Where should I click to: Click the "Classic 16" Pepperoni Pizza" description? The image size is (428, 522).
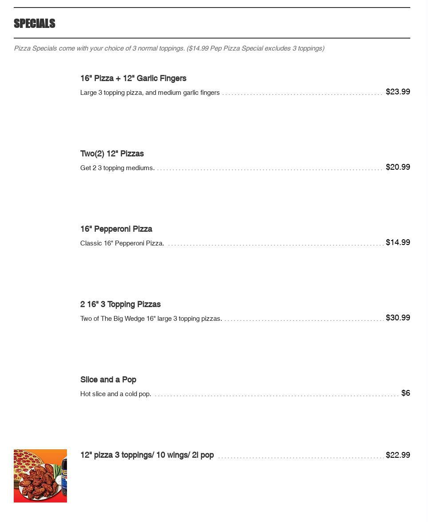pyautogui.click(x=122, y=243)
